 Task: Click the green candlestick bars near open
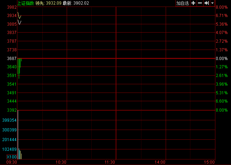(x=19, y=68)
